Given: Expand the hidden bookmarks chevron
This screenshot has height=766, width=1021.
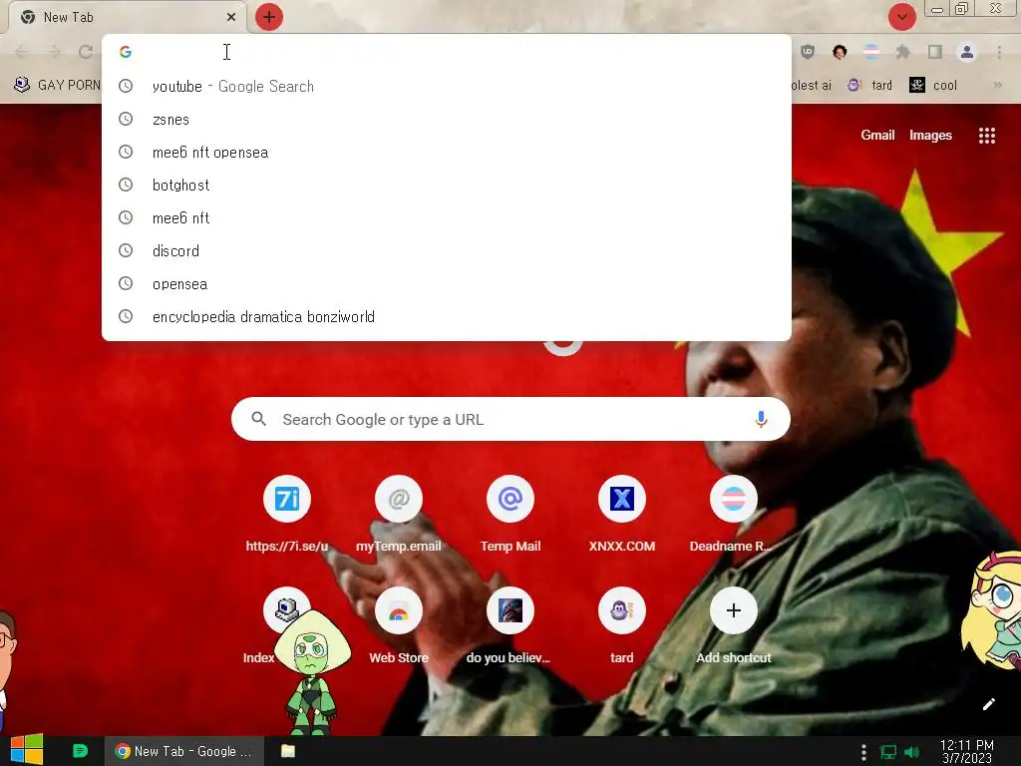Looking at the screenshot, I should pyautogui.click(x=997, y=85).
